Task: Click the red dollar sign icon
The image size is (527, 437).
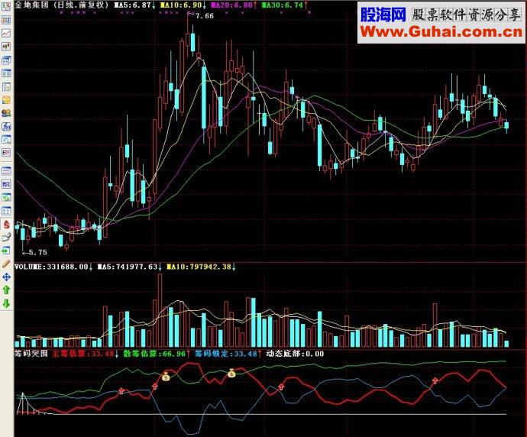Action: pyautogui.click(x=6, y=224)
